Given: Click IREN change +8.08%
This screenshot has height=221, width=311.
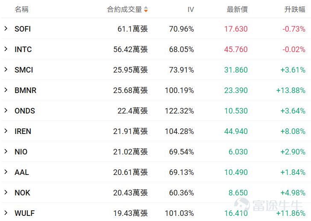Looking at the screenshot, I should (x=293, y=131).
